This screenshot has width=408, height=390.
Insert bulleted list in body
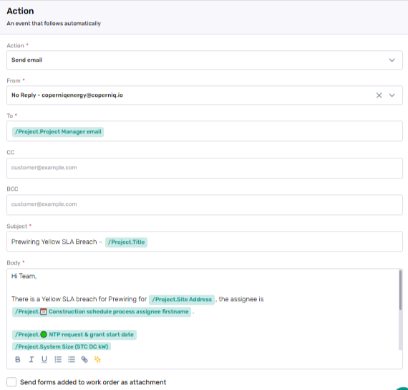(x=72, y=359)
